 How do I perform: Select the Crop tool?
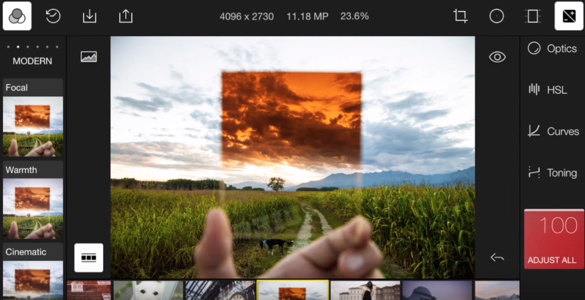click(x=460, y=16)
